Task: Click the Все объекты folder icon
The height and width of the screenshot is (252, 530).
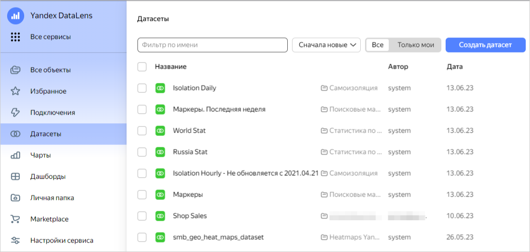Action: pos(16,70)
